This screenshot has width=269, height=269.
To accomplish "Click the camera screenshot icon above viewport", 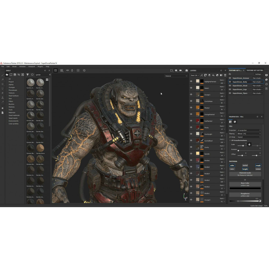I will click(x=186, y=70).
